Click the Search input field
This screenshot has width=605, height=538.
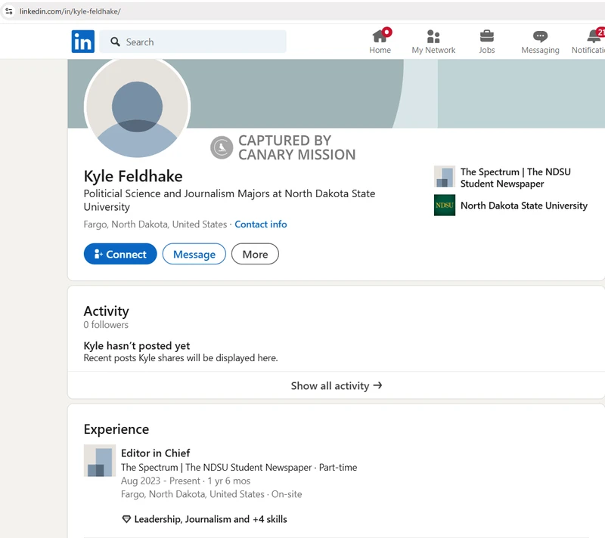pos(193,42)
